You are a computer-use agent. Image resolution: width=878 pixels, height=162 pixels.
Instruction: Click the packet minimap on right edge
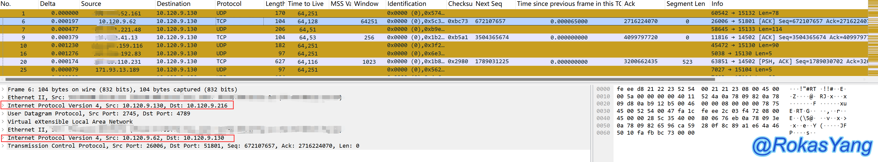[x=873, y=37]
